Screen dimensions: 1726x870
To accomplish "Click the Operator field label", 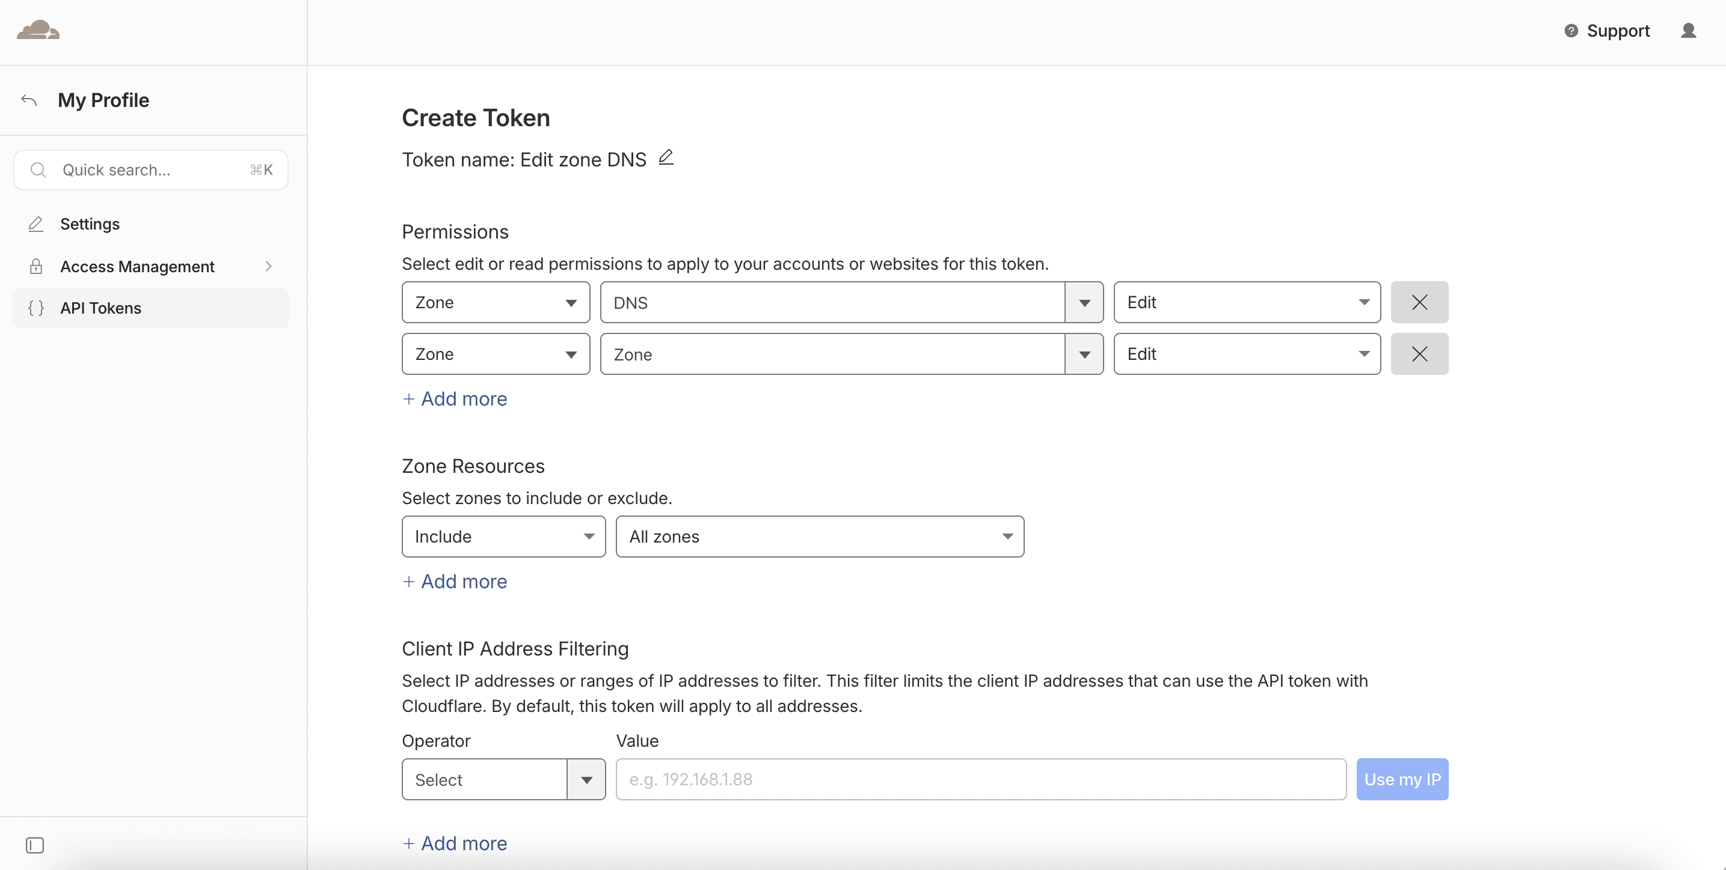I will coord(436,741).
